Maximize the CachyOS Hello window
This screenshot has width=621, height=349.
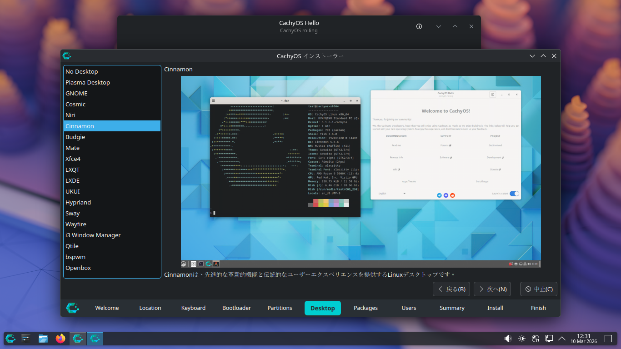tap(455, 26)
